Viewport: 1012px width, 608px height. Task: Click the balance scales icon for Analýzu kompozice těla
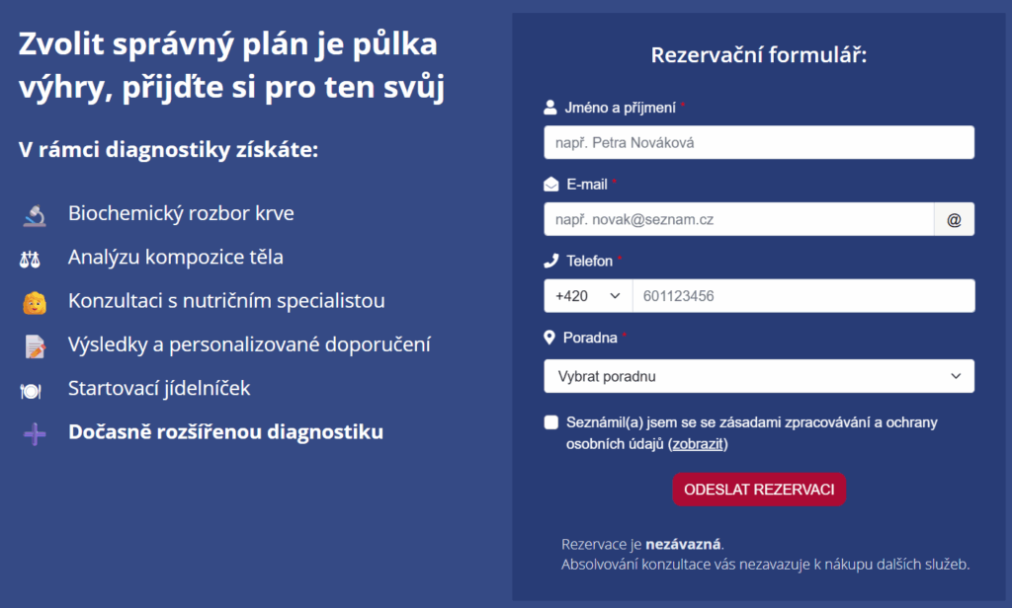tap(30, 260)
